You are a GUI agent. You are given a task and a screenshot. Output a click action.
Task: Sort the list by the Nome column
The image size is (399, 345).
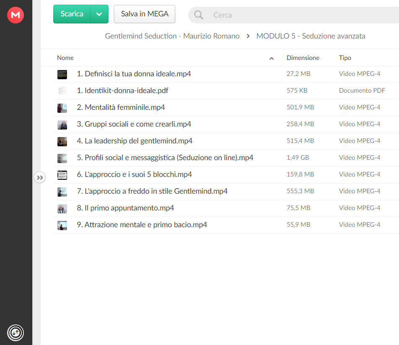coord(65,58)
